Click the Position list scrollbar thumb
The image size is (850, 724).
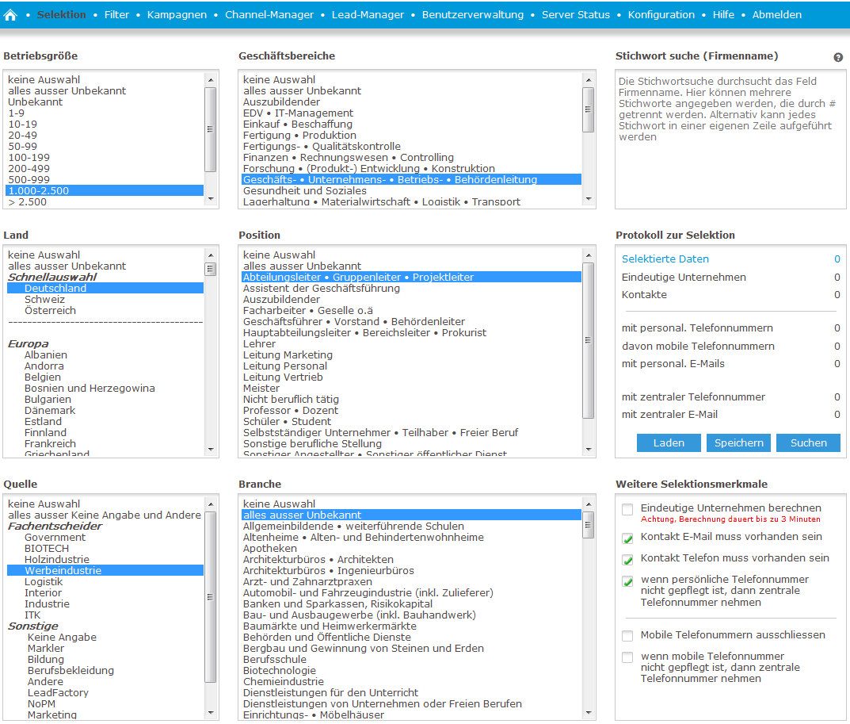[588, 340]
